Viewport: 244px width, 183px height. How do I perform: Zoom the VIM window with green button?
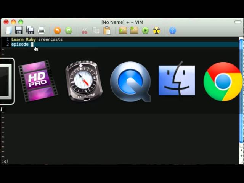tap(21, 22)
